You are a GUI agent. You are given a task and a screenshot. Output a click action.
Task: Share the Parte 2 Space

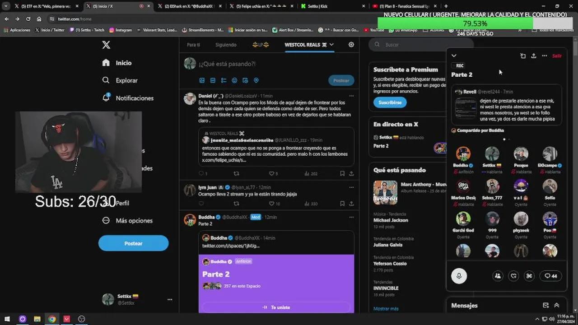pos(534,56)
